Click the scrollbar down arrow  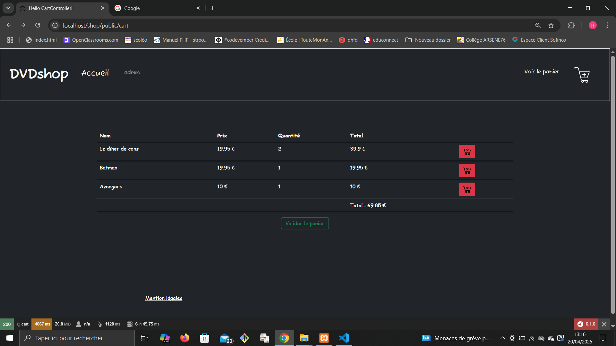tap(613, 326)
